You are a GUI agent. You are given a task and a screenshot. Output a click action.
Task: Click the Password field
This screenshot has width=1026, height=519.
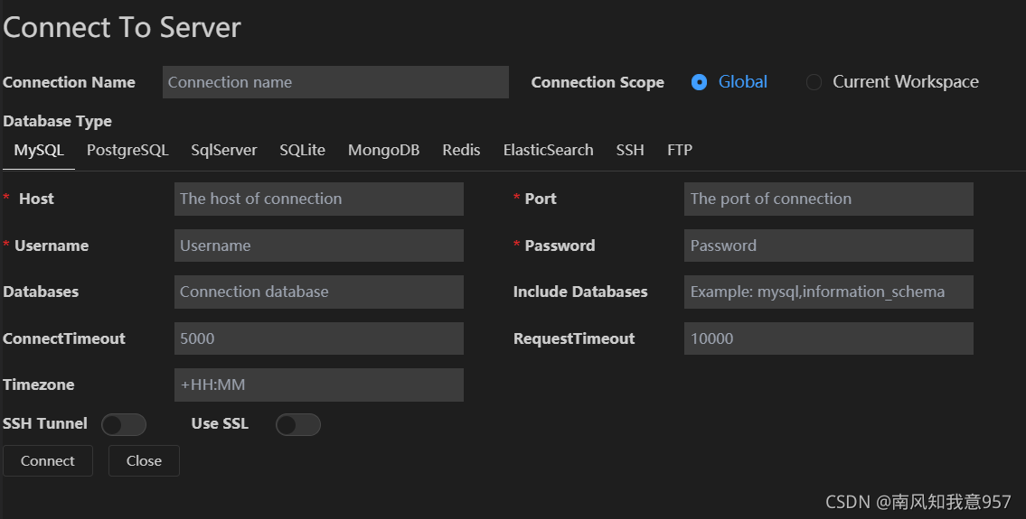click(x=828, y=246)
